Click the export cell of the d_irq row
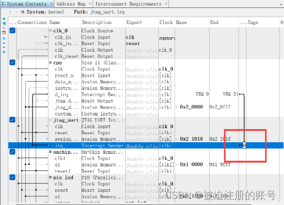Image resolution: width=284 pixels, height=205 pixels. (x=142, y=95)
